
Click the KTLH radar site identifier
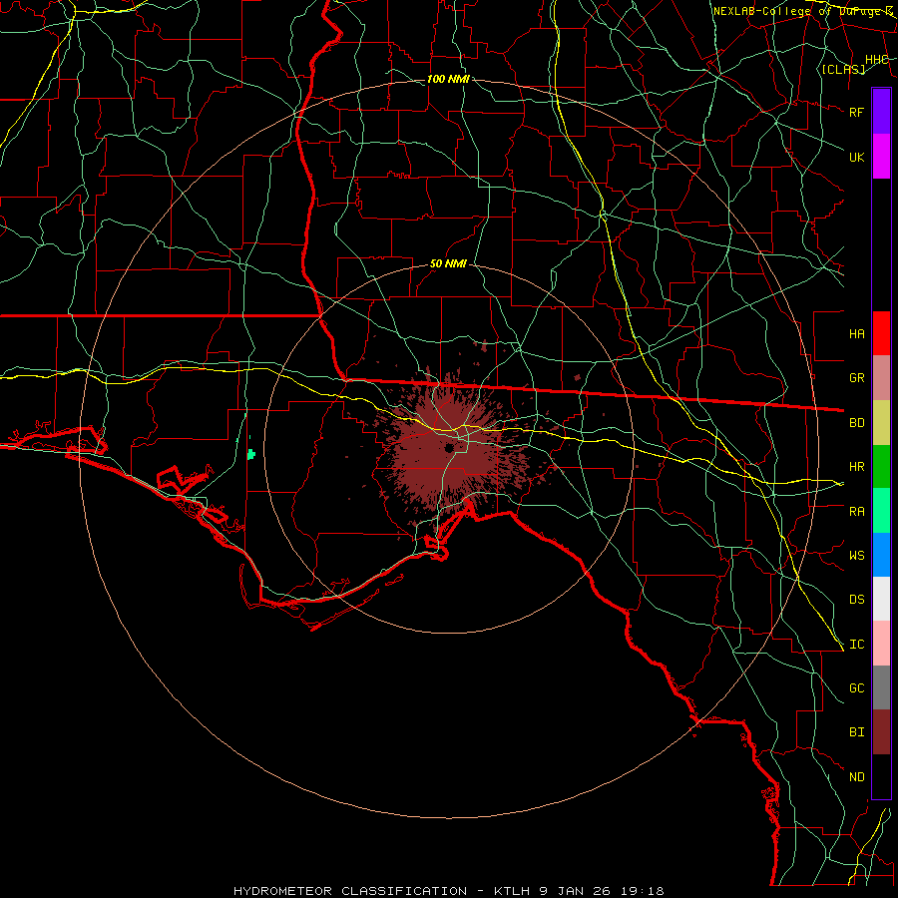[x=513, y=891]
